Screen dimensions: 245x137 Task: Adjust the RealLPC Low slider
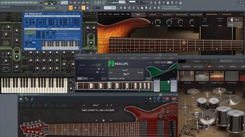point(97,72)
